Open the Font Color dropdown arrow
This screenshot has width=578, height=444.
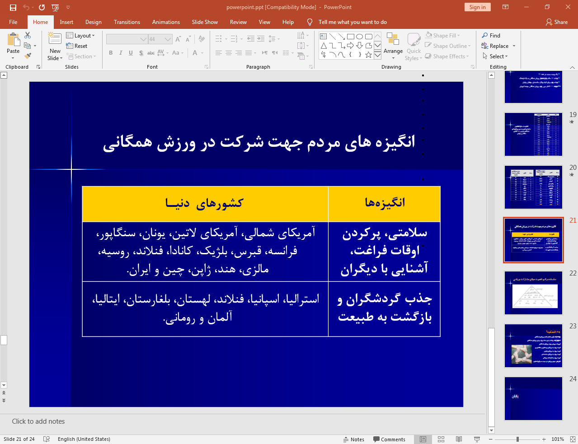[x=202, y=53]
